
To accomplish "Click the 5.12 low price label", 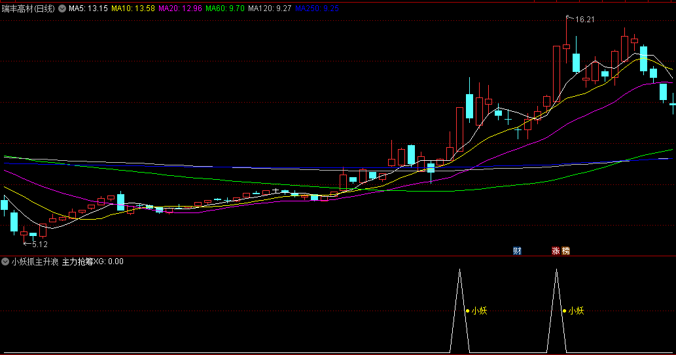I will (40, 245).
